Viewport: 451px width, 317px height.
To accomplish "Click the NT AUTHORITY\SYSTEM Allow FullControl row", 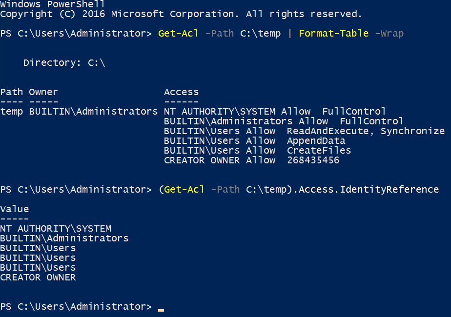I will tap(275, 111).
